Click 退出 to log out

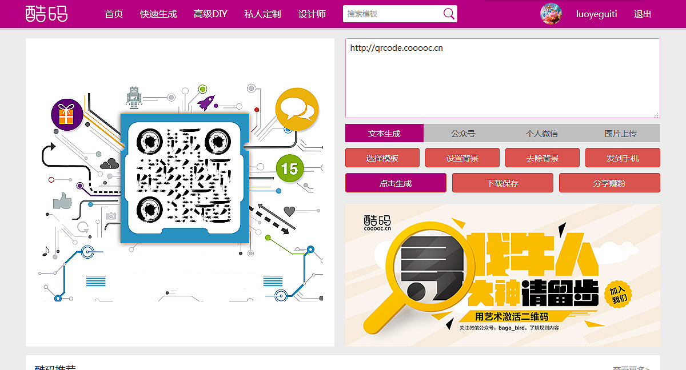click(x=643, y=14)
